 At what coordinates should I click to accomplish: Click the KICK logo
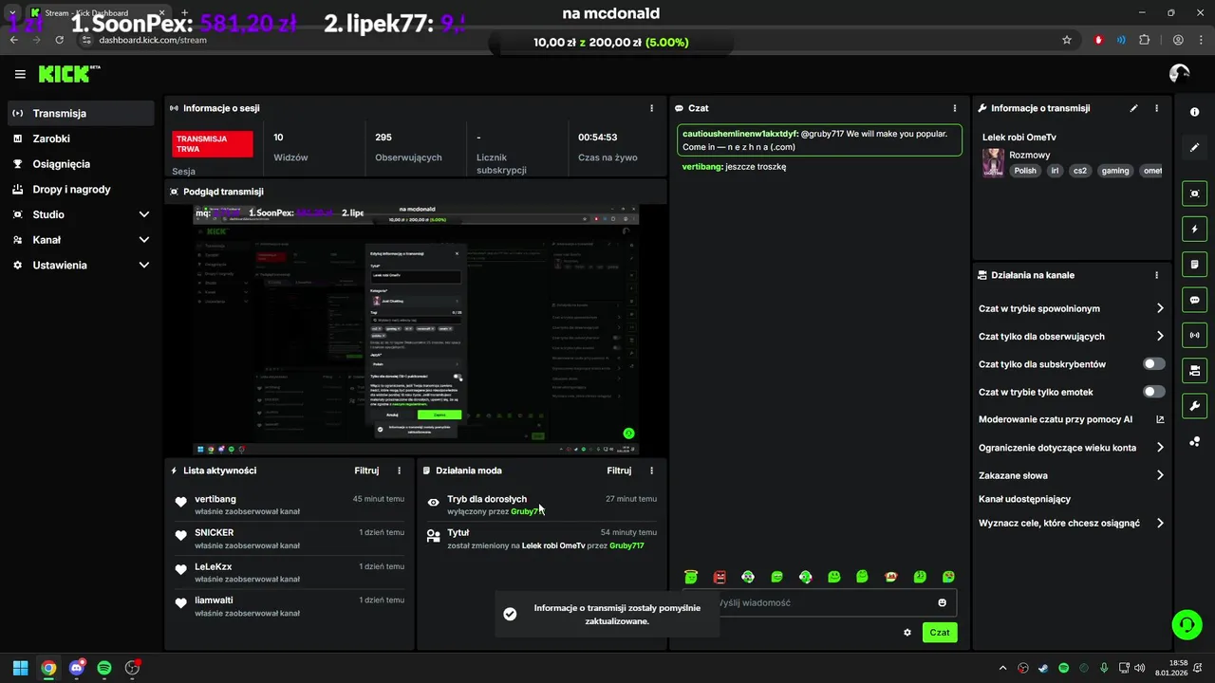pyautogui.click(x=68, y=74)
